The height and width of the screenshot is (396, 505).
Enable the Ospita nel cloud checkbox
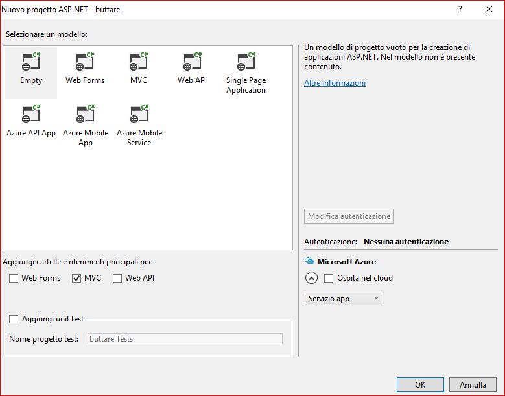point(329,278)
